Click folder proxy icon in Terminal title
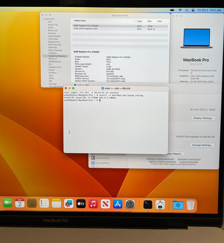 click(x=103, y=88)
